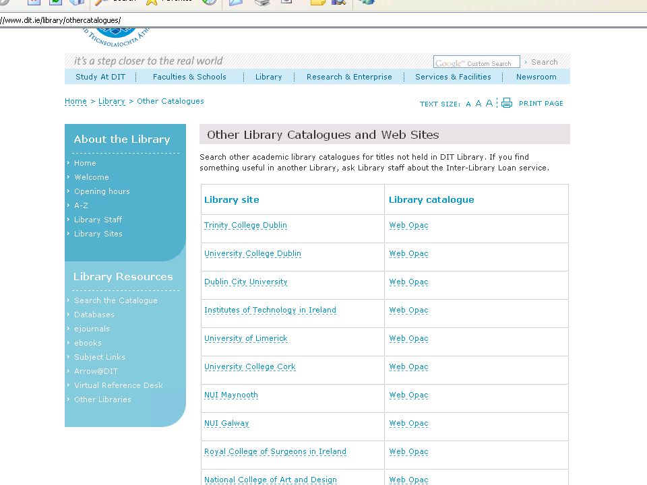Viewport: 647px width, 485px height.
Task: Open the A-Z sidebar link
Action: click(x=81, y=205)
